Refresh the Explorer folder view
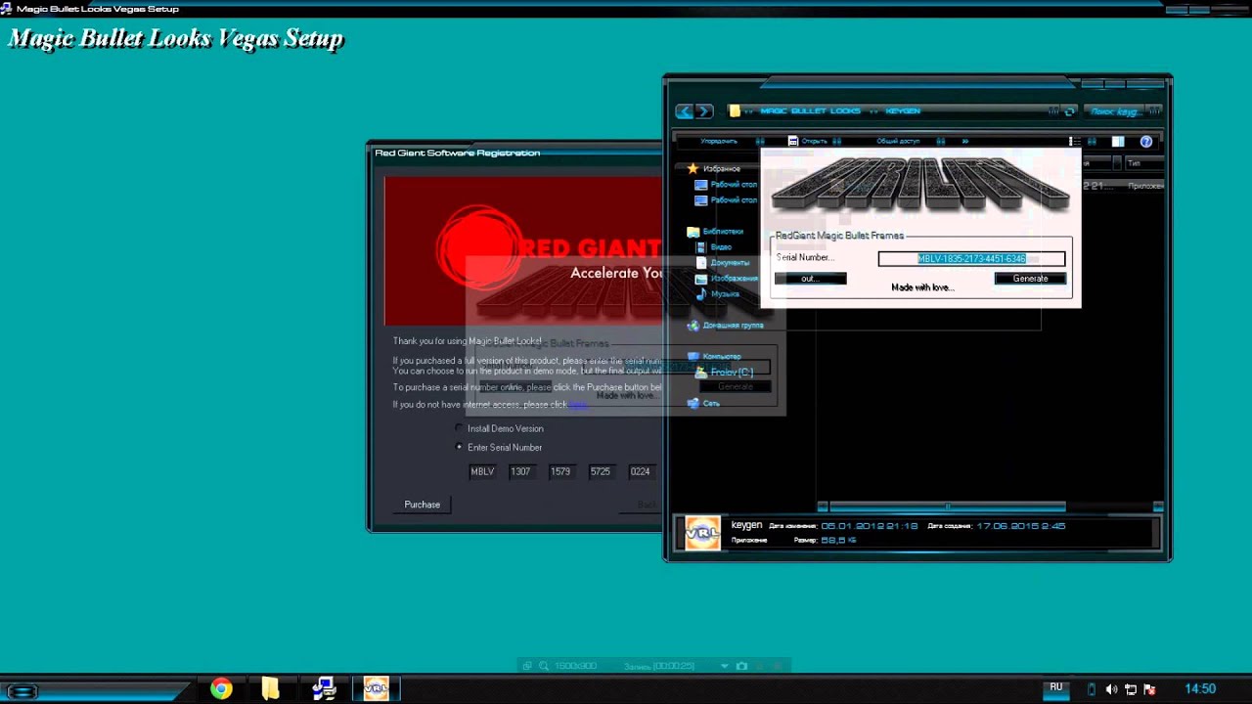This screenshot has width=1252, height=704. [1070, 111]
